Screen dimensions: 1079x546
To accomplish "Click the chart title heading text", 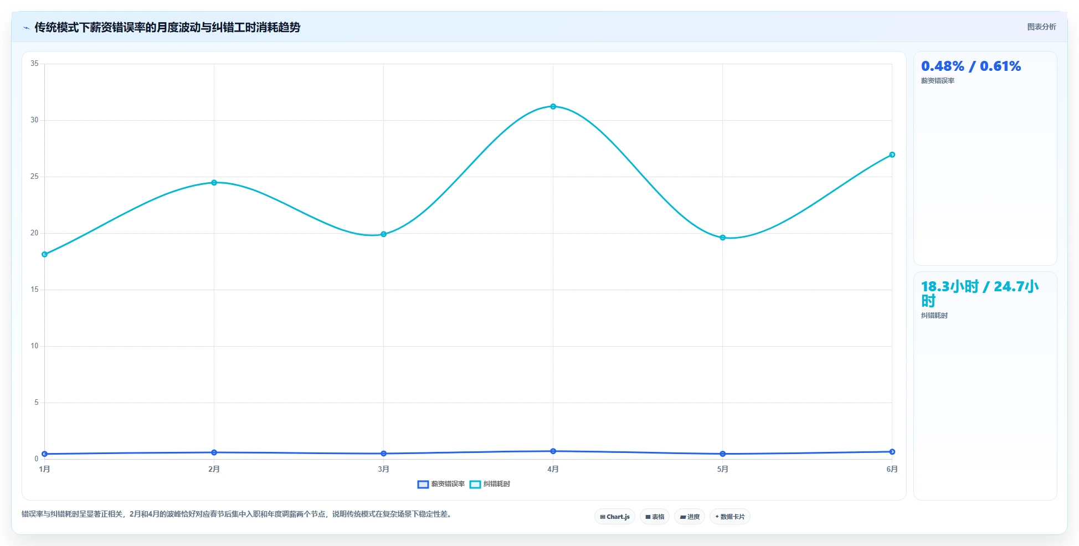I will [x=167, y=27].
